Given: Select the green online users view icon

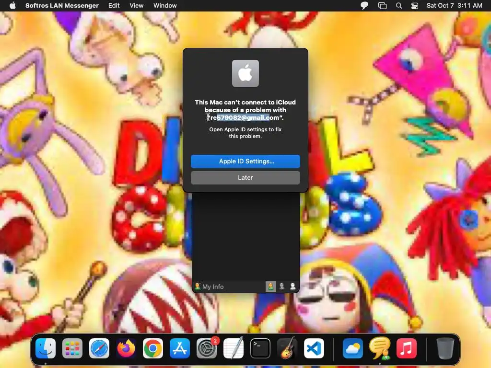Looking at the screenshot, I should point(270,287).
